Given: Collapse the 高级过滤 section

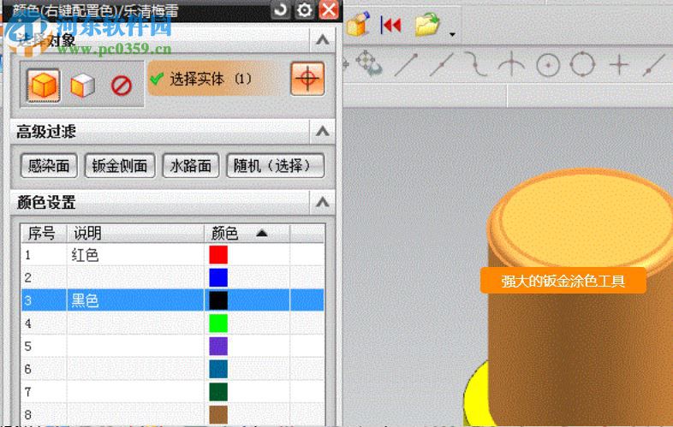Looking at the screenshot, I should (322, 131).
